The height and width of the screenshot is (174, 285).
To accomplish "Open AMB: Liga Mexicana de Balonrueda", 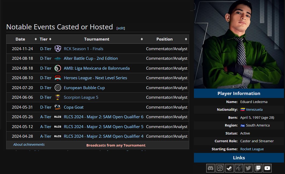I will (97, 68).
